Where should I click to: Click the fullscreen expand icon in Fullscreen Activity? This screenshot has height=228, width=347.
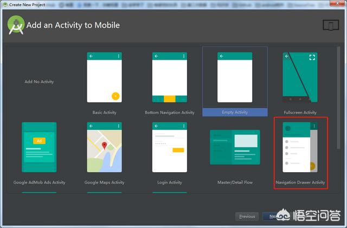pyautogui.click(x=312, y=57)
